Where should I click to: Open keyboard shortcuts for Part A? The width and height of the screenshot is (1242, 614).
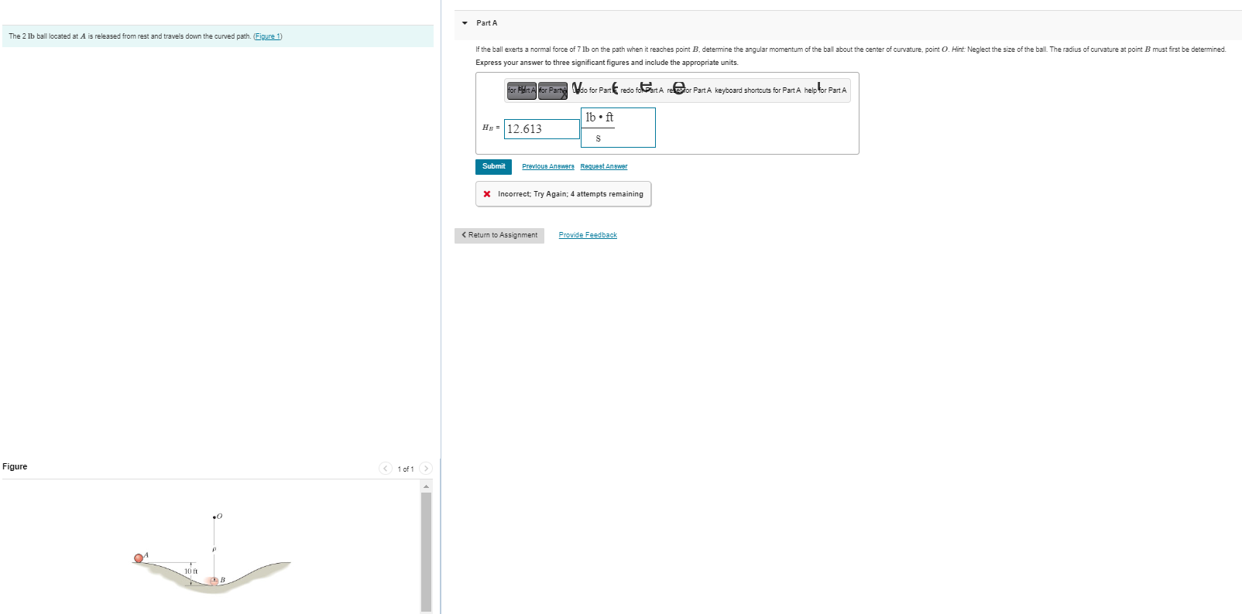coord(757,90)
